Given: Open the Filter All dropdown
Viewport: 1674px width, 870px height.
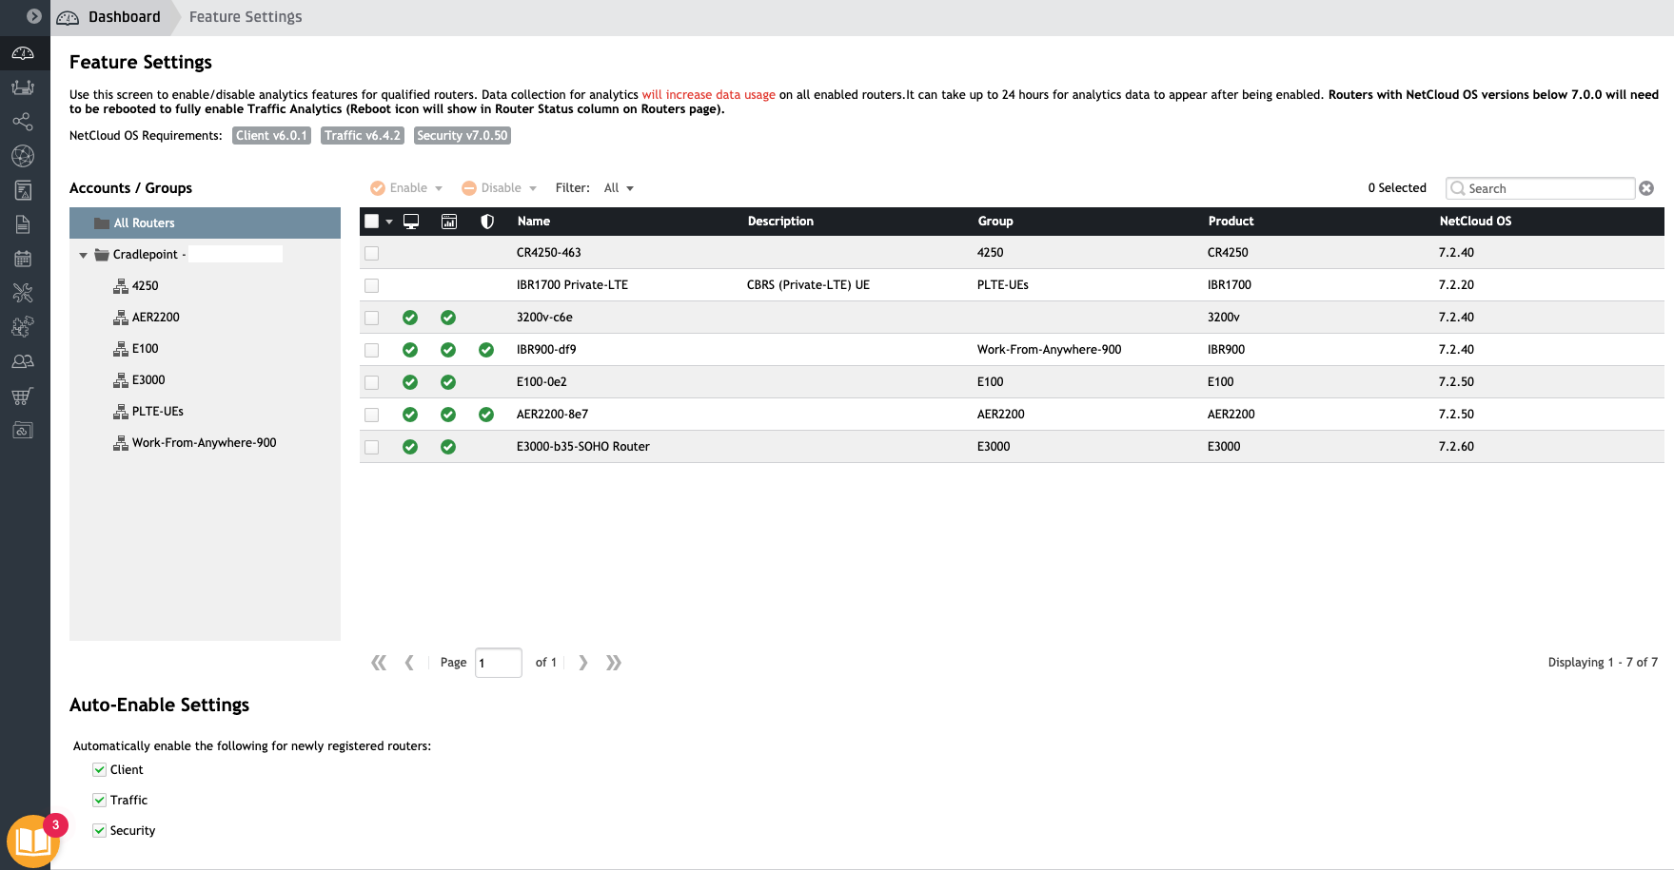Looking at the screenshot, I should click(619, 188).
